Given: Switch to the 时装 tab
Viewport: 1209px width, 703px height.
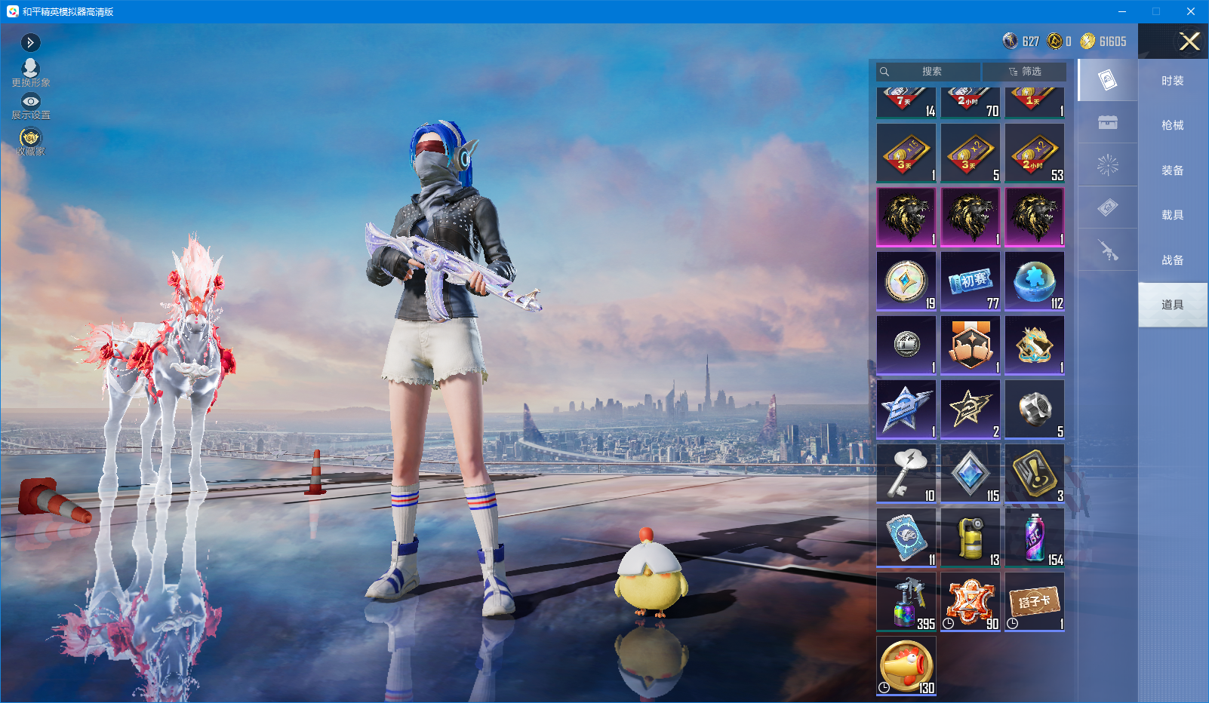Looking at the screenshot, I should point(1172,81).
